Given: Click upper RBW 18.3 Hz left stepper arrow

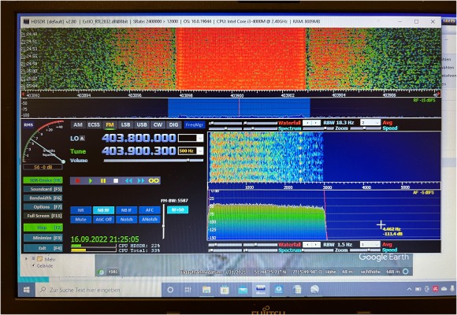Looking at the screenshot, I should click(x=307, y=123).
